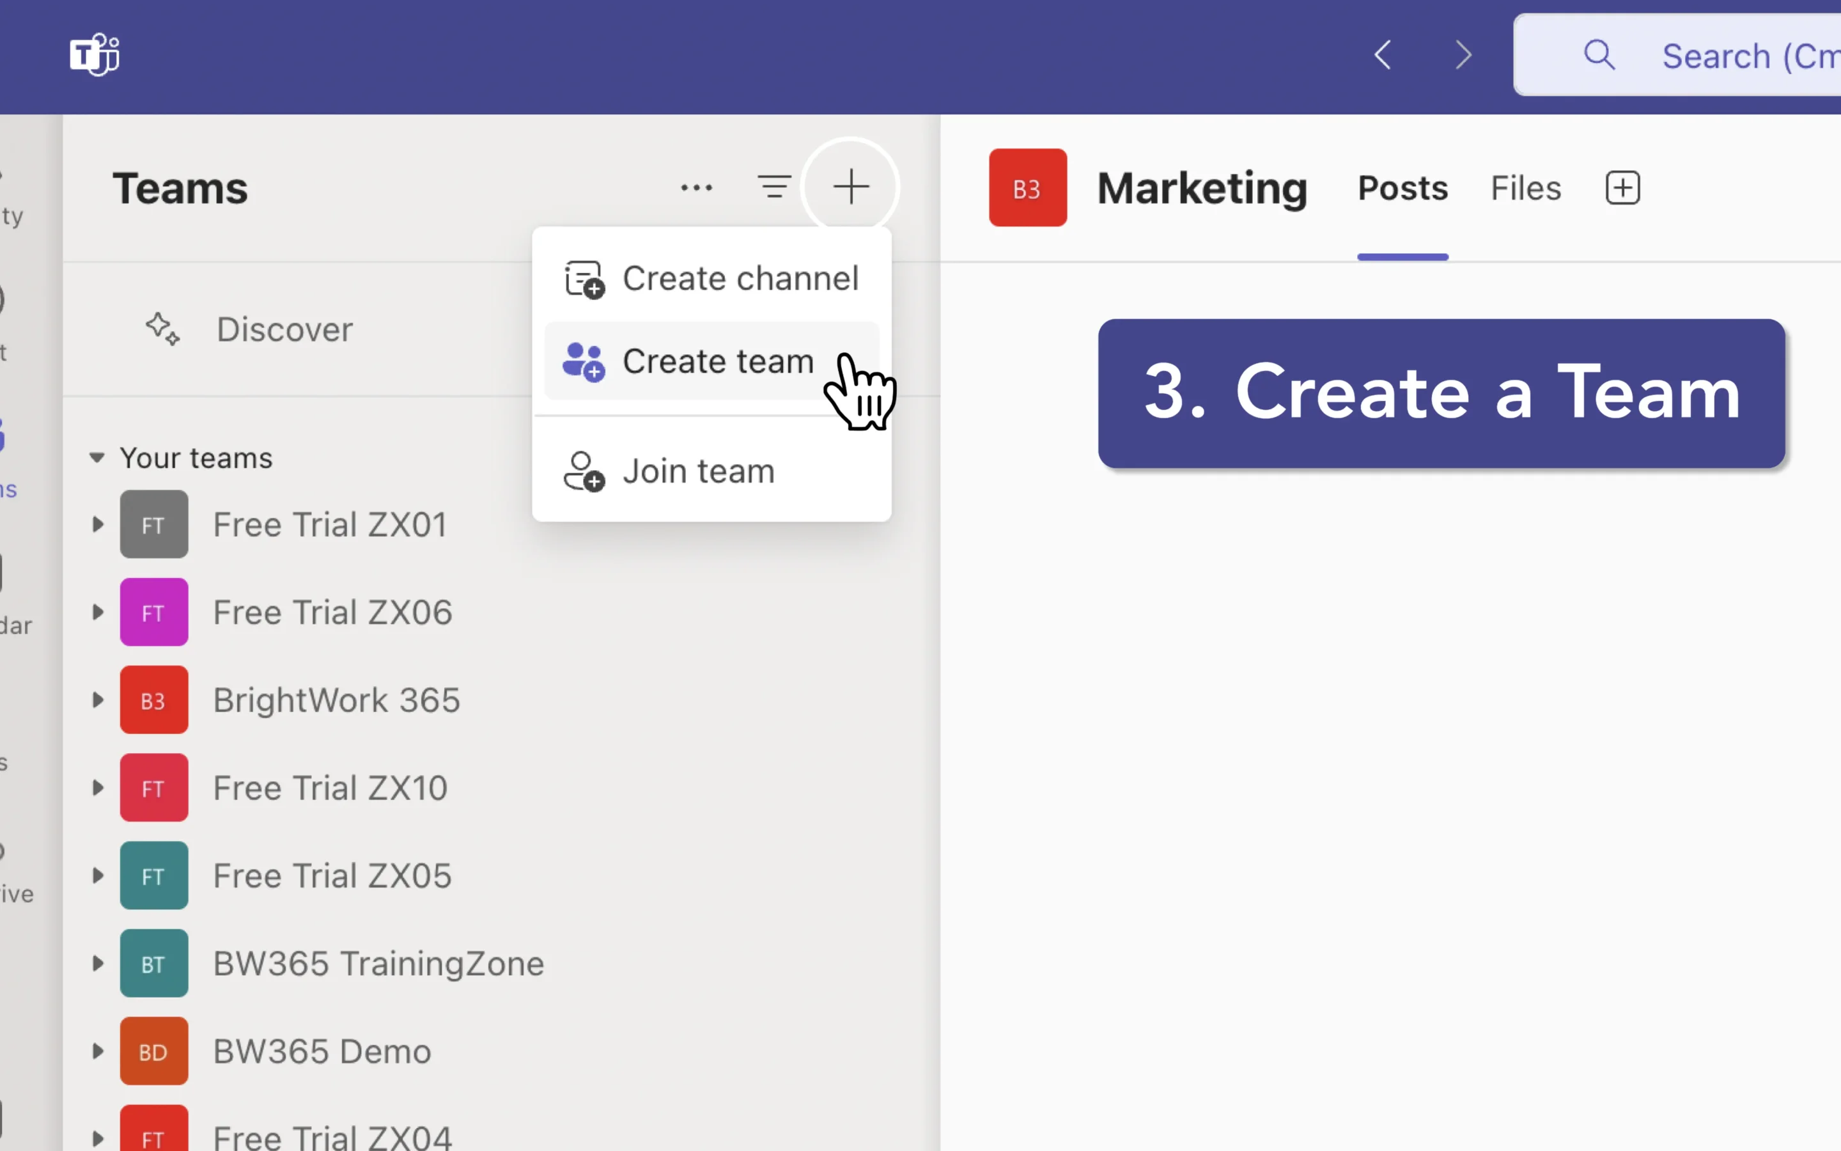Screen dimensions: 1841x1151
Task: Expand the BW365 TrainingZone team
Action: point(97,963)
